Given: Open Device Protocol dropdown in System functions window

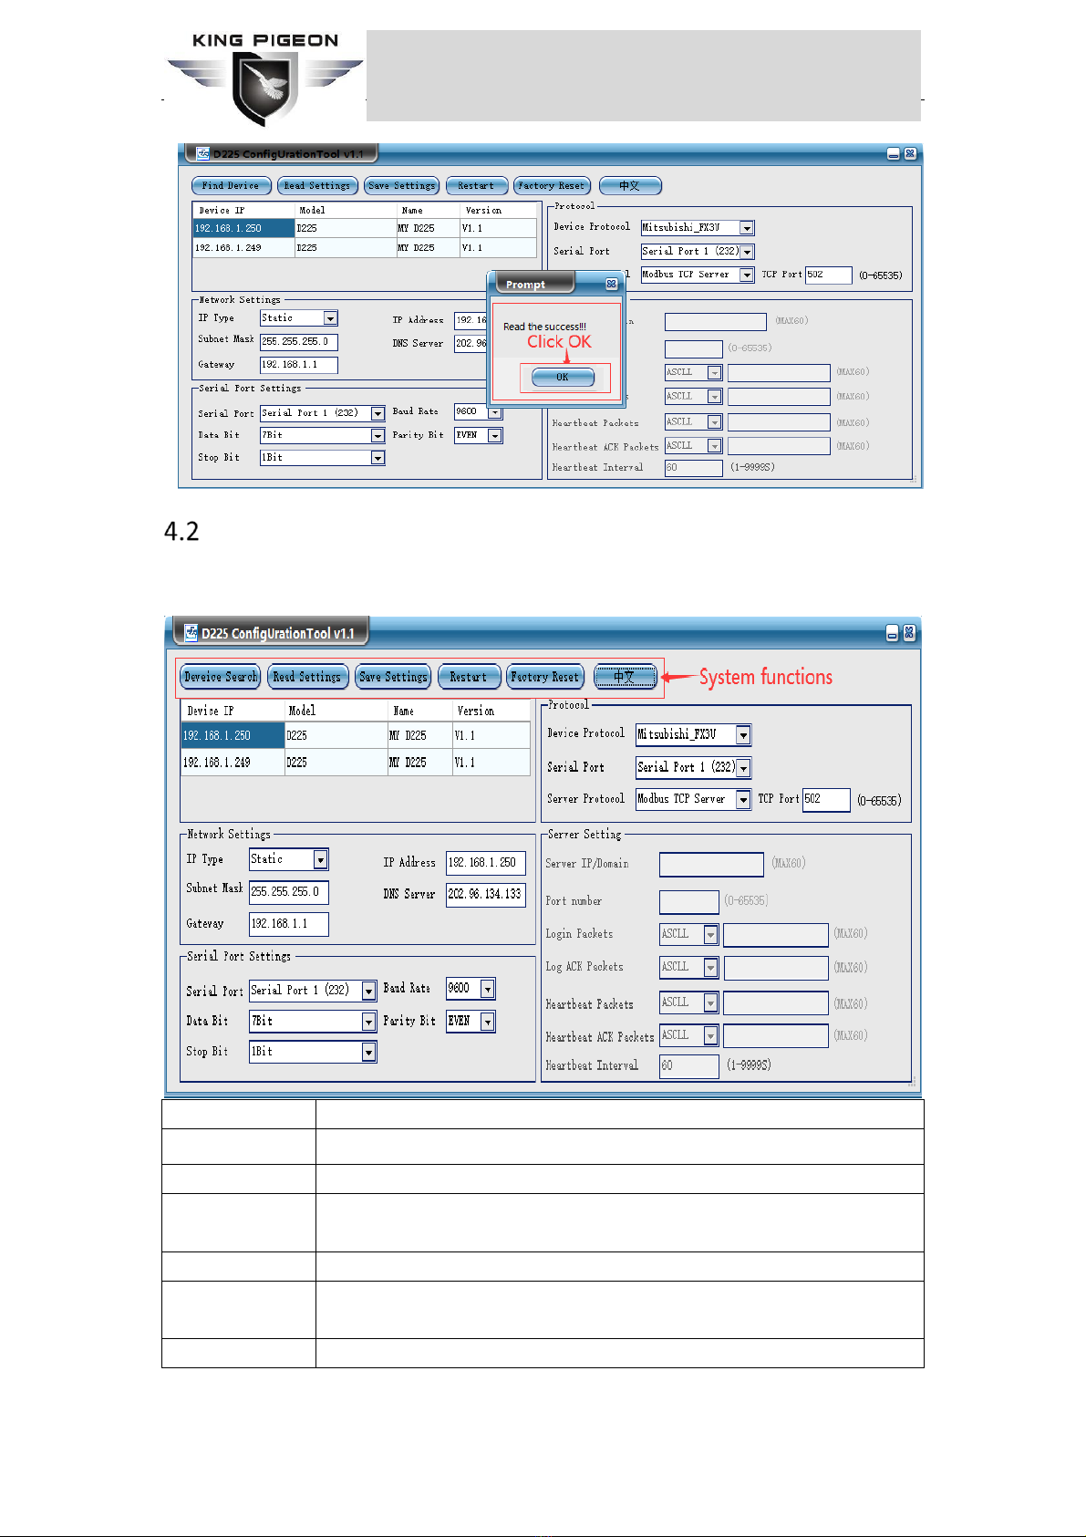Looking at the screenshot, I should 744,735.
